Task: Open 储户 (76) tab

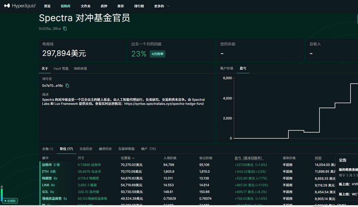Action: pos(148,149)
